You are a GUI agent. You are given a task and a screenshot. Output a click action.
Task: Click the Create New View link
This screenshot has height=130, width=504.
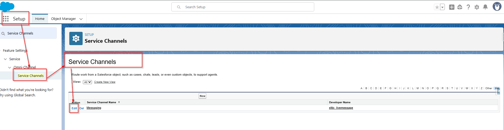coord(105,82)
